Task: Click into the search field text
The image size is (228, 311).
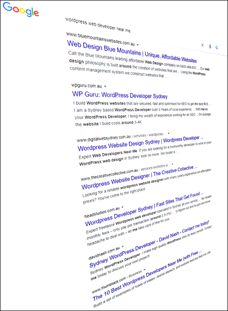Action: [98, 25]
